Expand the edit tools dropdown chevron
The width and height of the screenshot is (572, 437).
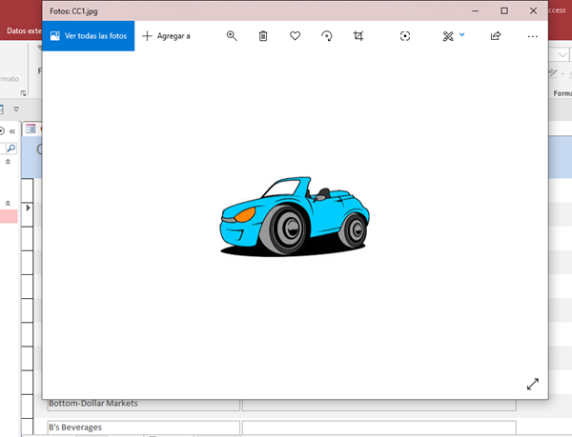click(462, 35)
